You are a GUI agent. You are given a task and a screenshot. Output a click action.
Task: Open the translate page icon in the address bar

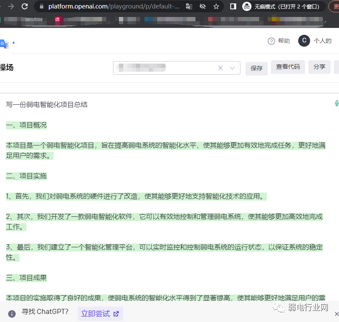click(x=189, y=6)
